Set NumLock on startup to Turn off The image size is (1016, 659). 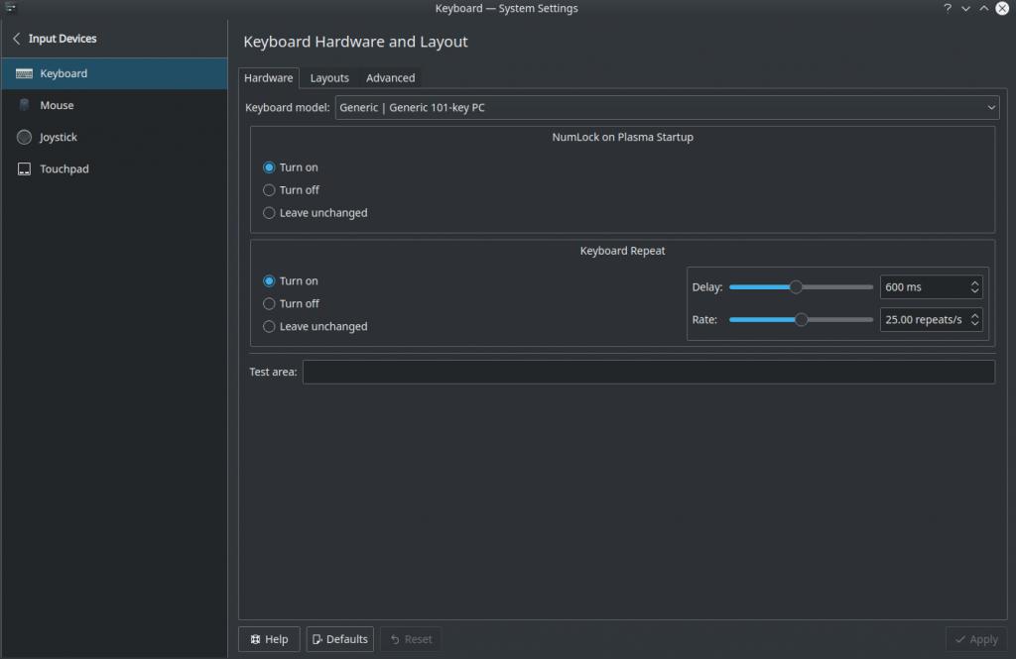[269, 190]
